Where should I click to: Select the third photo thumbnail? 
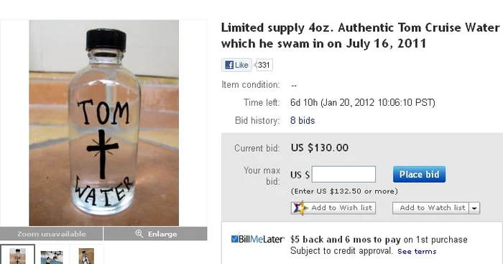click(x=86, y=256)
